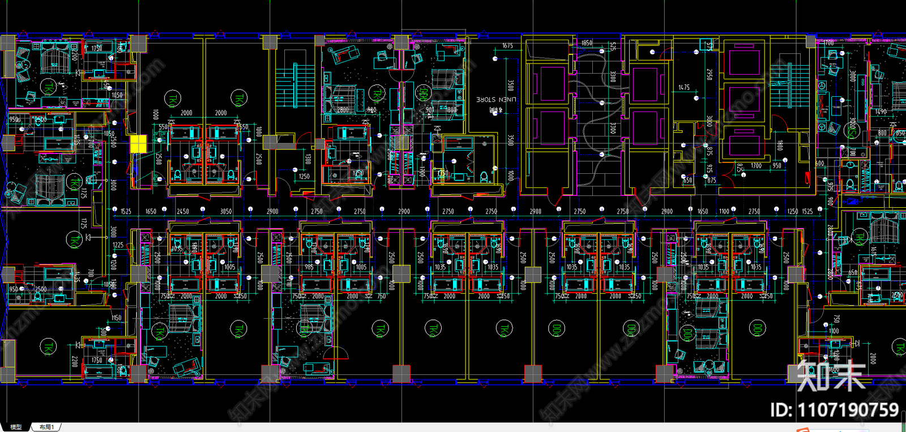Screen dimensions: 906x432
Task: Select the 1490 dimension text
Action: click(x=881, y=112)
